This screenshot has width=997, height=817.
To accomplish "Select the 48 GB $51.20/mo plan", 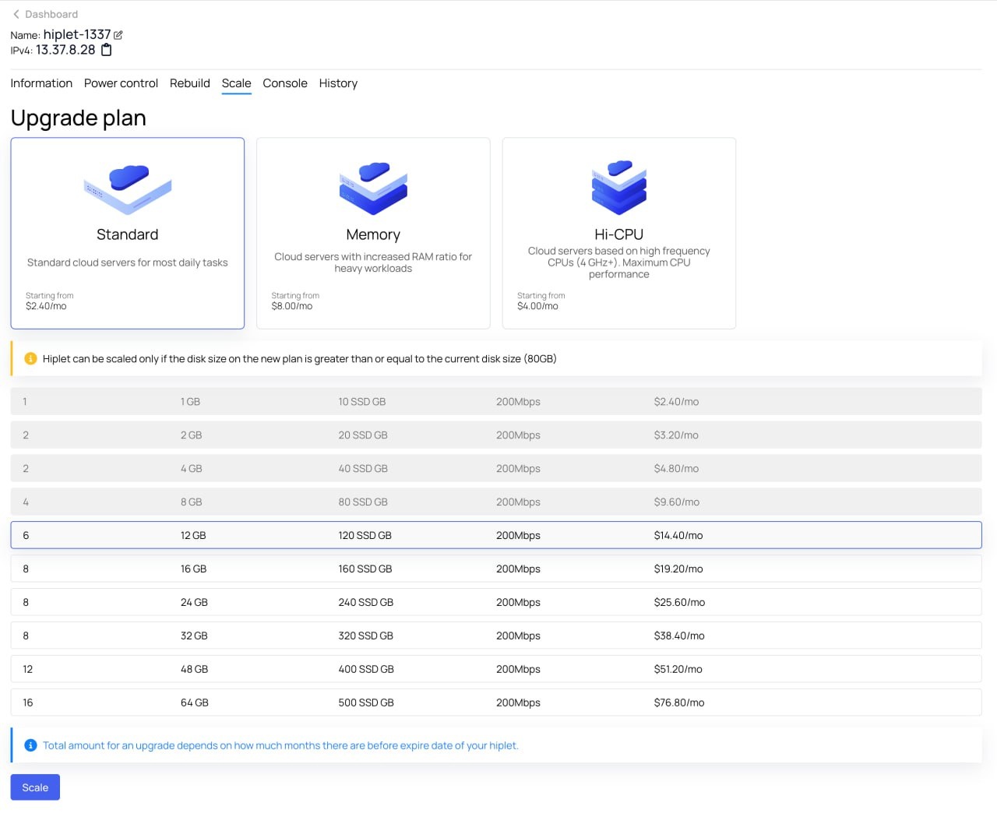I will click(x=495, y=669).
